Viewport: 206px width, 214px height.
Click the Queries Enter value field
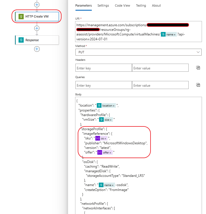[x=160, y=85]
